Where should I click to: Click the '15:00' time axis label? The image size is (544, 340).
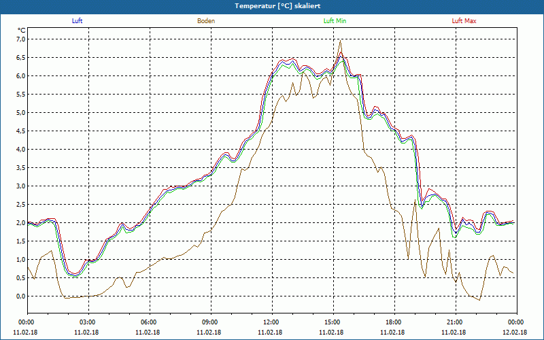pyautogui.click(x=333, y=322)
